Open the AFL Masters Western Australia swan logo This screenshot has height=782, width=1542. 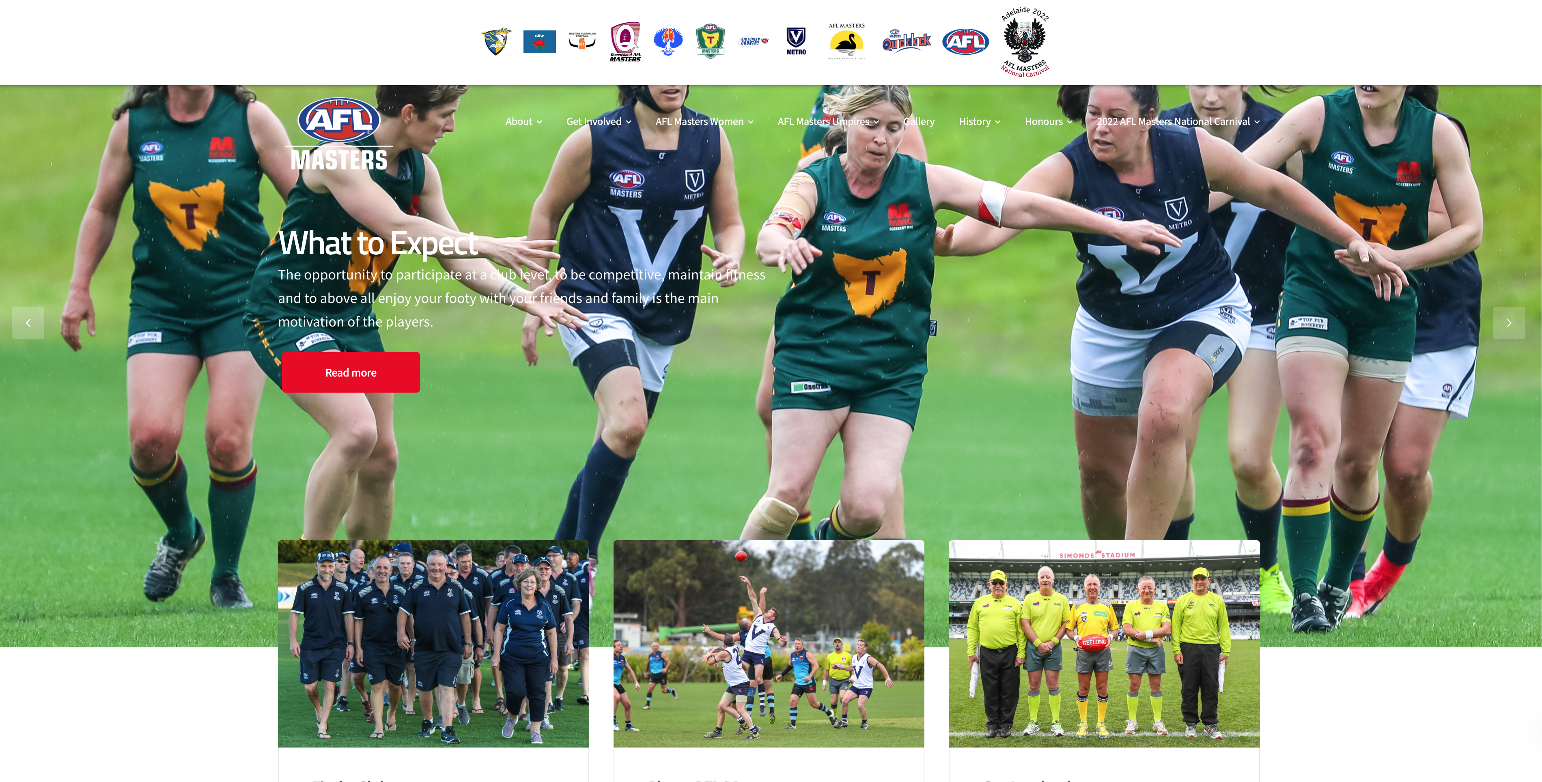846,41
